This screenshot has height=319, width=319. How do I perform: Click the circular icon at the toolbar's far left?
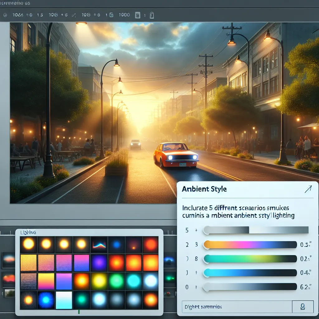(5, 15)
